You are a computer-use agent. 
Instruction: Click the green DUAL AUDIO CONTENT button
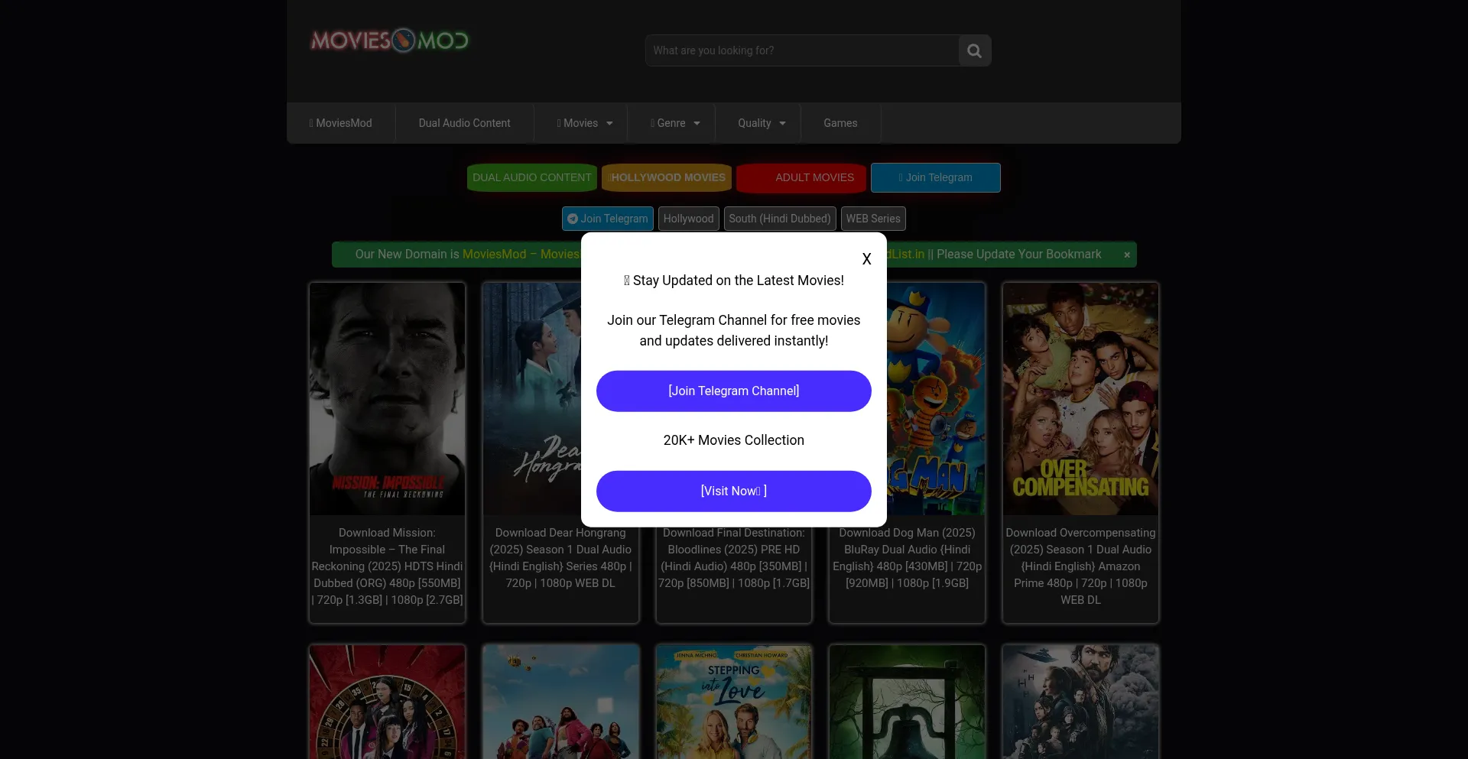coord(532,177)
